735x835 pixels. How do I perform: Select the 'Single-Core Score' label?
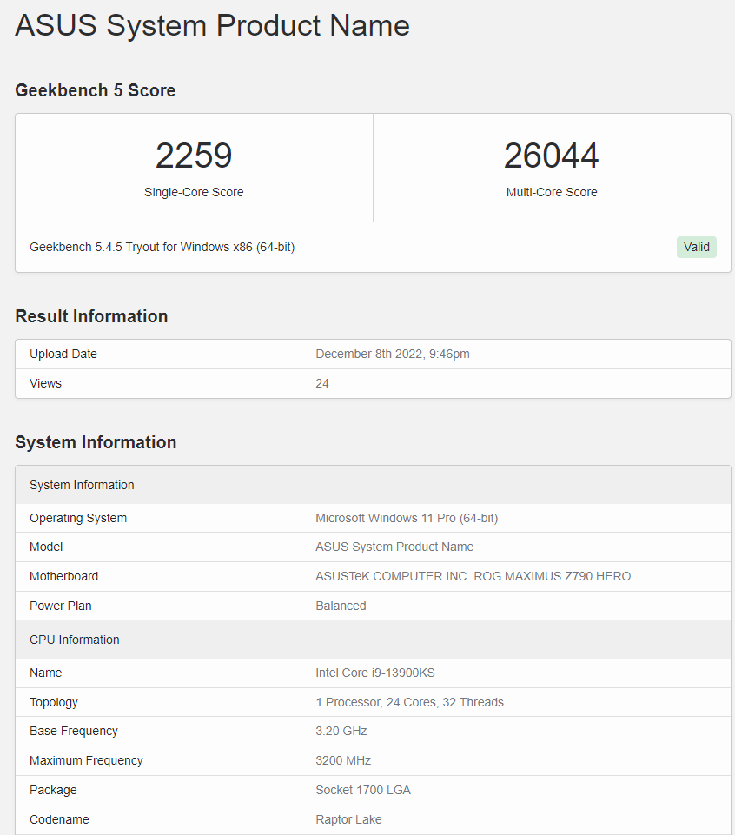click(194, 192)
